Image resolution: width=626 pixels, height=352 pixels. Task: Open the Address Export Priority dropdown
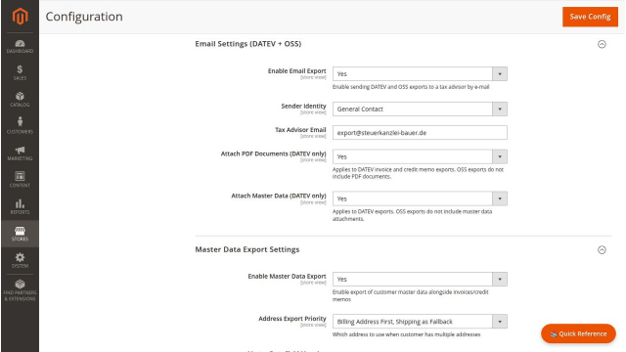tap(420, 322)
